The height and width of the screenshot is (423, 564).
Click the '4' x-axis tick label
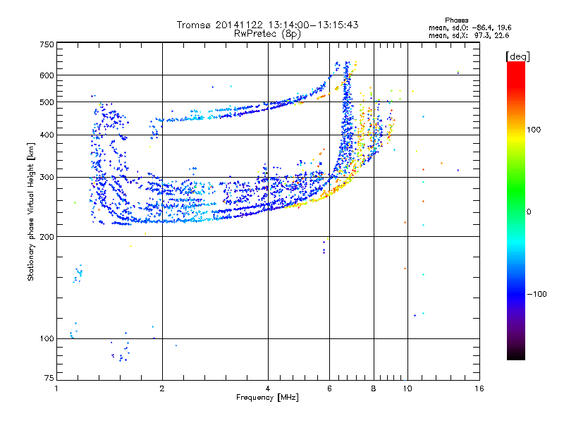click(268, 388)
